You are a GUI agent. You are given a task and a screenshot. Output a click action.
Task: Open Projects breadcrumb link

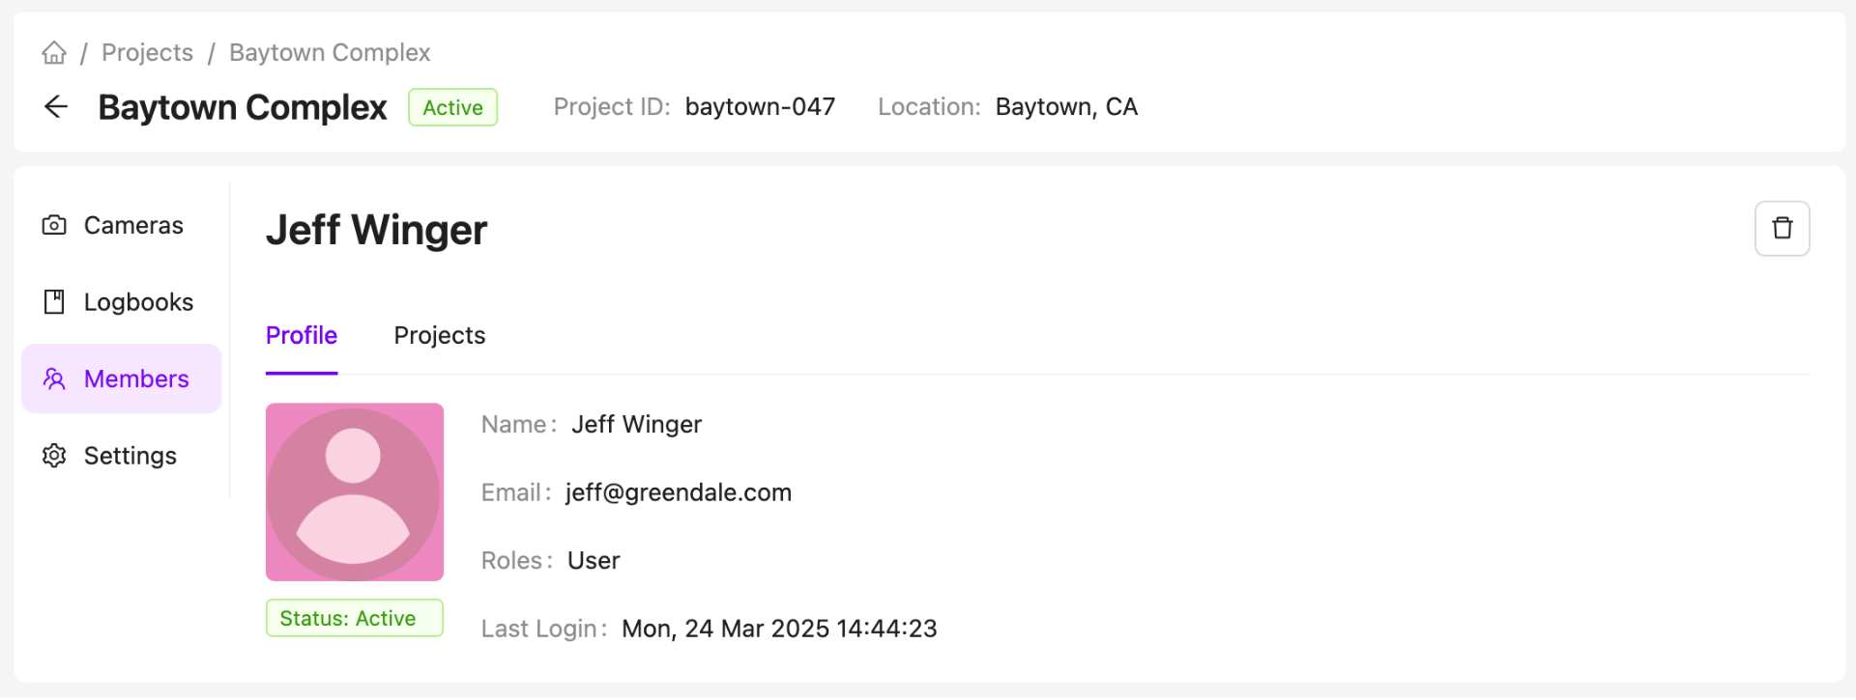click(147, 52)
